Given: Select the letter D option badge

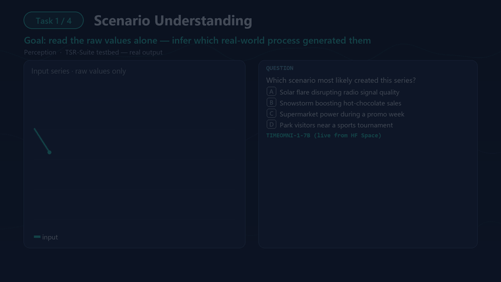Looking at the screenshot, I should point(271,124).
